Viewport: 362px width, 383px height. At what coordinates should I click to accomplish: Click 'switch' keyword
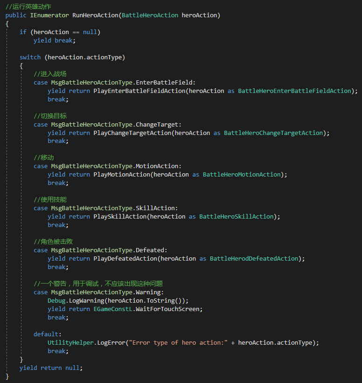[x=30, y=57]
